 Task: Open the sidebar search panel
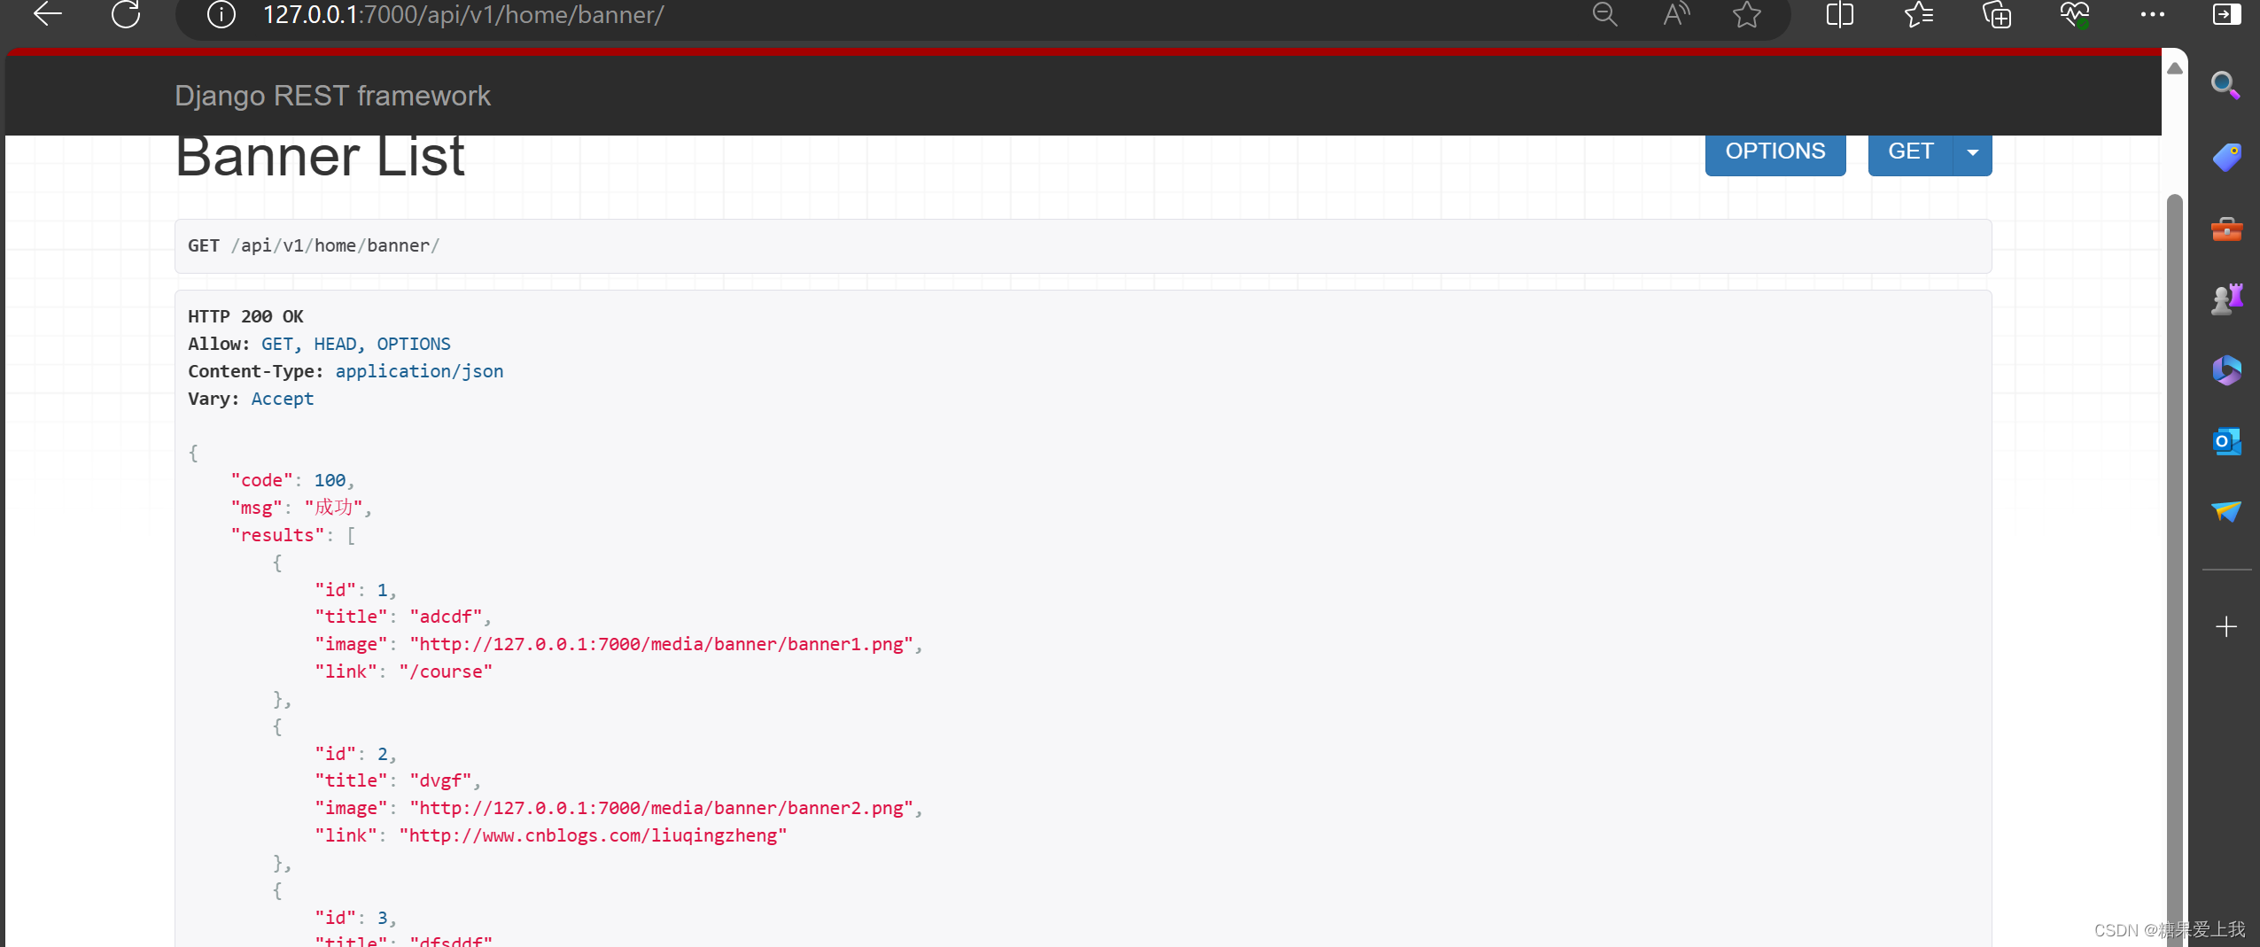[2227, 84]
